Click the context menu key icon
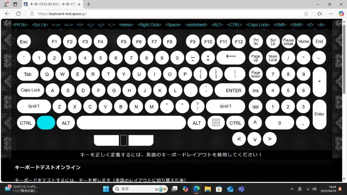This screenshot has width=347, height=195. click(x=216, y=123)
